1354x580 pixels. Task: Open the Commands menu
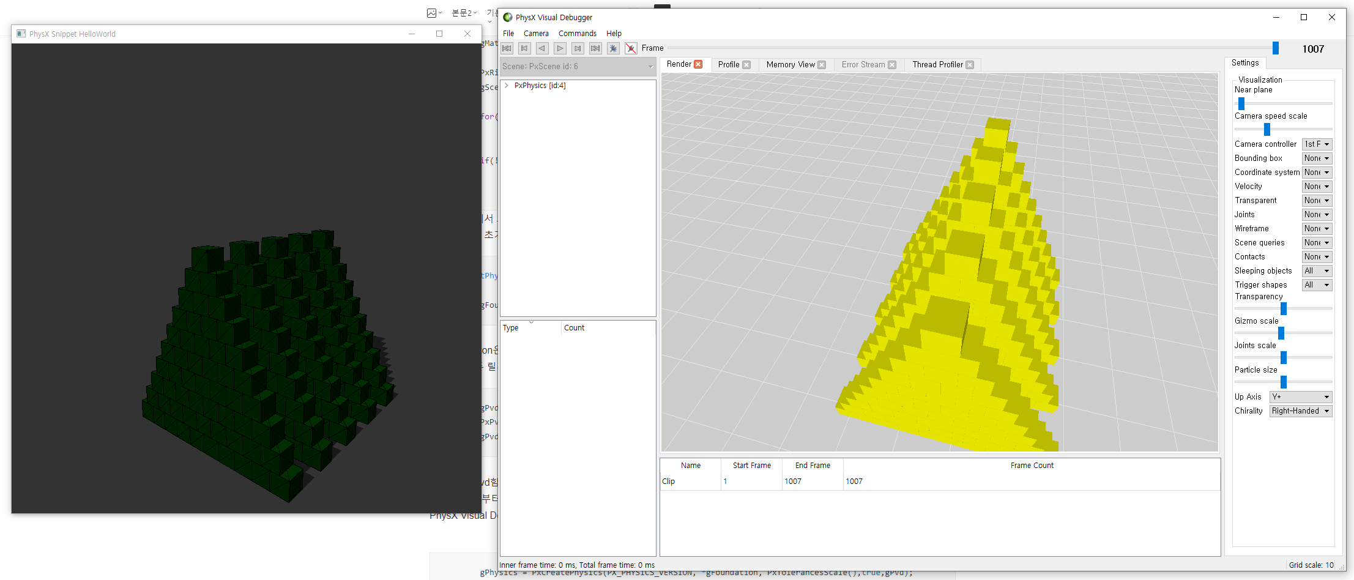(x=578, y=34)
